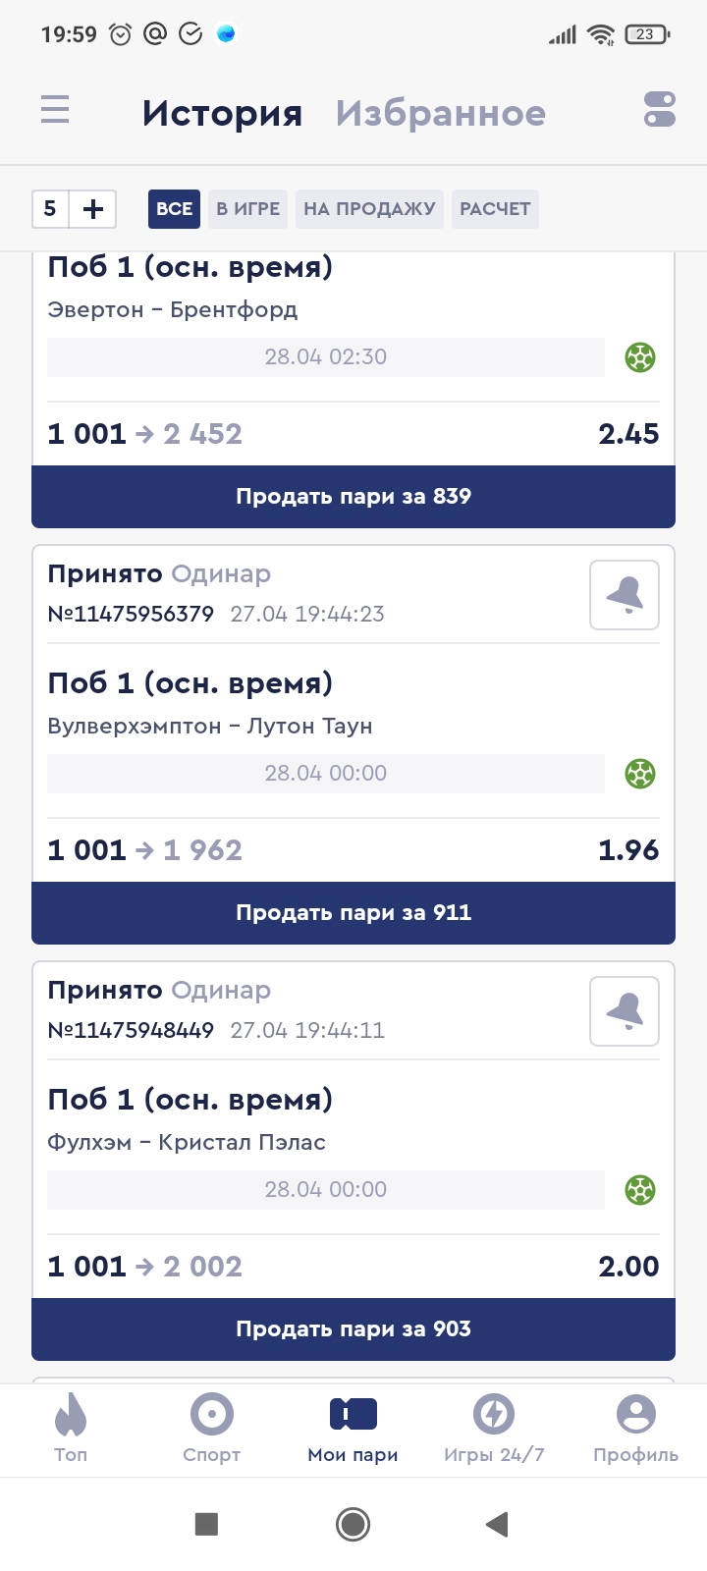The height and width of the screenshot is (1571, 707).
Task: Tap the bell icon on the Фулхэм bet
Action: coord(625,1011)
